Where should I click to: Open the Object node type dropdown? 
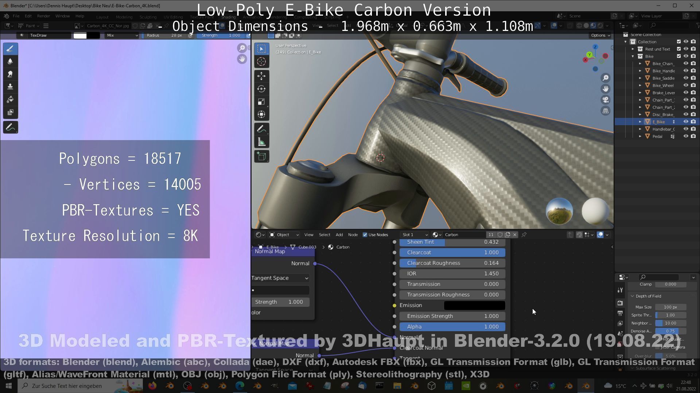[284, 235]
